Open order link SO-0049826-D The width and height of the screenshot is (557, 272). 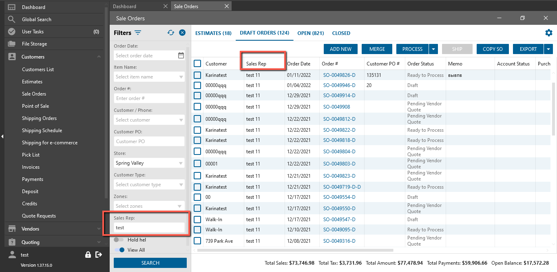[339, 75]
